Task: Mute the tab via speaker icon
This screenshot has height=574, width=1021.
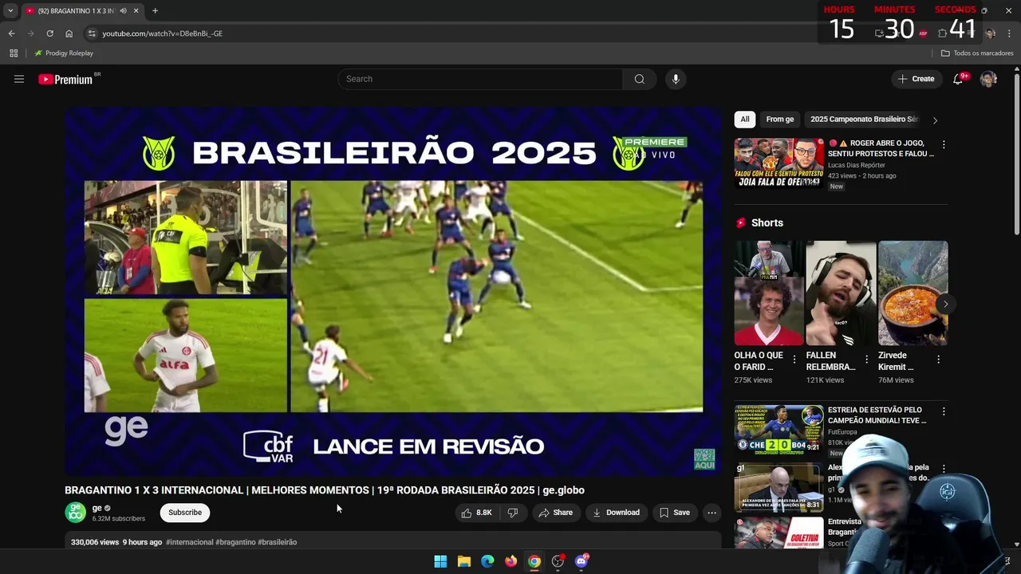Action: click(123, 10)
